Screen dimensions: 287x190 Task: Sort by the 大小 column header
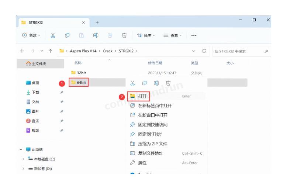click(230, 63)
